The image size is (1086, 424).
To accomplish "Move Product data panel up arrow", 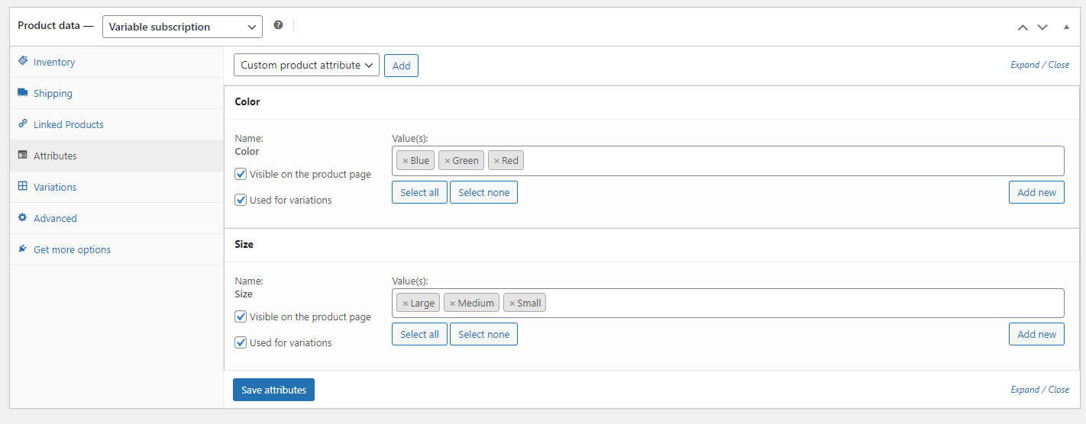I will pyautogui.click(x=1023, y=27).
